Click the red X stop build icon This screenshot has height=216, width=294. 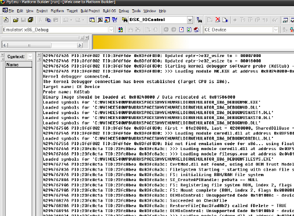pyautogui.click(x=217, y=19)
